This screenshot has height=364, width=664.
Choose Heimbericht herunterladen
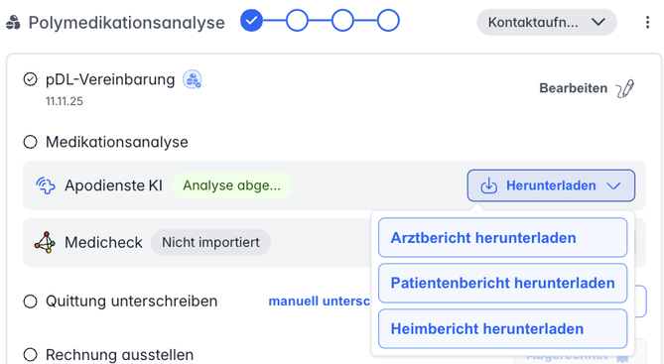click(x=502, y=328)
